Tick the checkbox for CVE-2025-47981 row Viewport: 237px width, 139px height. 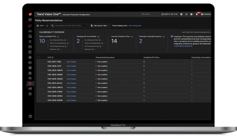(x=39, y=92)
